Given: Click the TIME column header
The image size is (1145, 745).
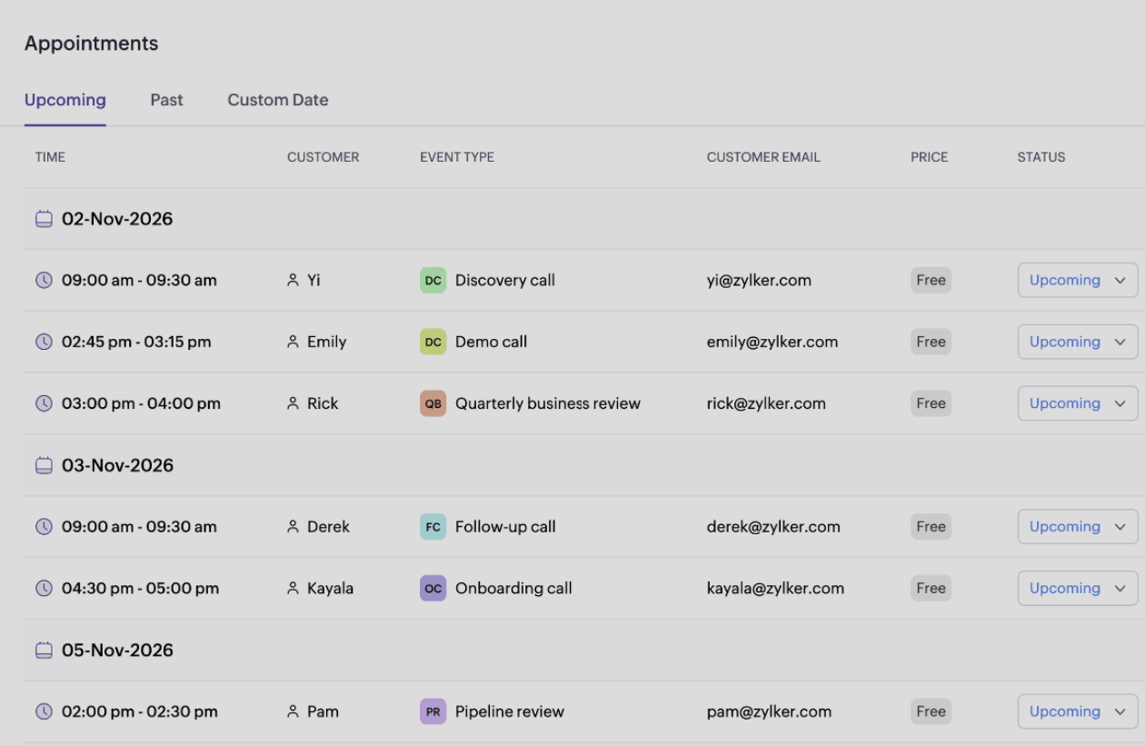Looking at the screenshot, I should (x=50, y=156).
